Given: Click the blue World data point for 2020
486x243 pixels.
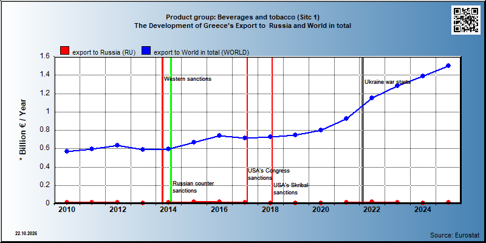Looking at the screenshot, I should 321,130.
